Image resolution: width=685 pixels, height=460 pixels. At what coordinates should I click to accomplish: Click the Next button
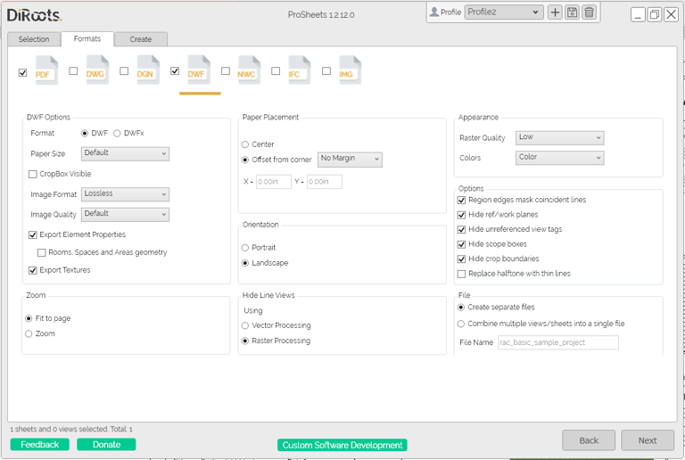(648, 440)
